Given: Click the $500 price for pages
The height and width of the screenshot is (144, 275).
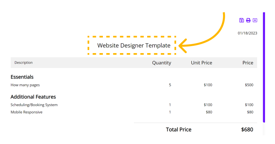Looking at the screenshot, I should tap(249, 85).
